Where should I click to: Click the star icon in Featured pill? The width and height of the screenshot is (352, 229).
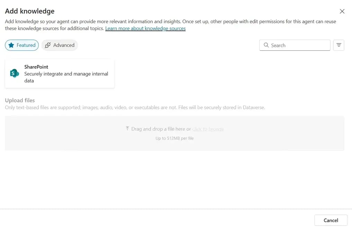point(11,45)
